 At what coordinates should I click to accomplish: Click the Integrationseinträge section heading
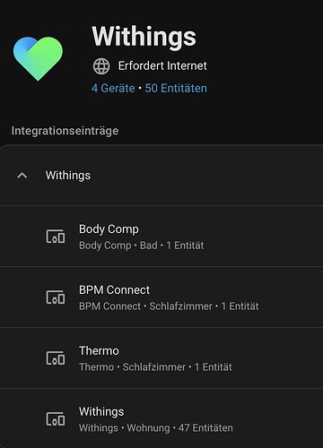(65, 131)
